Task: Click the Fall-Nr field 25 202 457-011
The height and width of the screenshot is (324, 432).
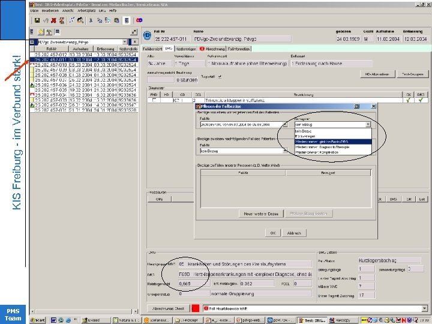Action: [171, 39]
